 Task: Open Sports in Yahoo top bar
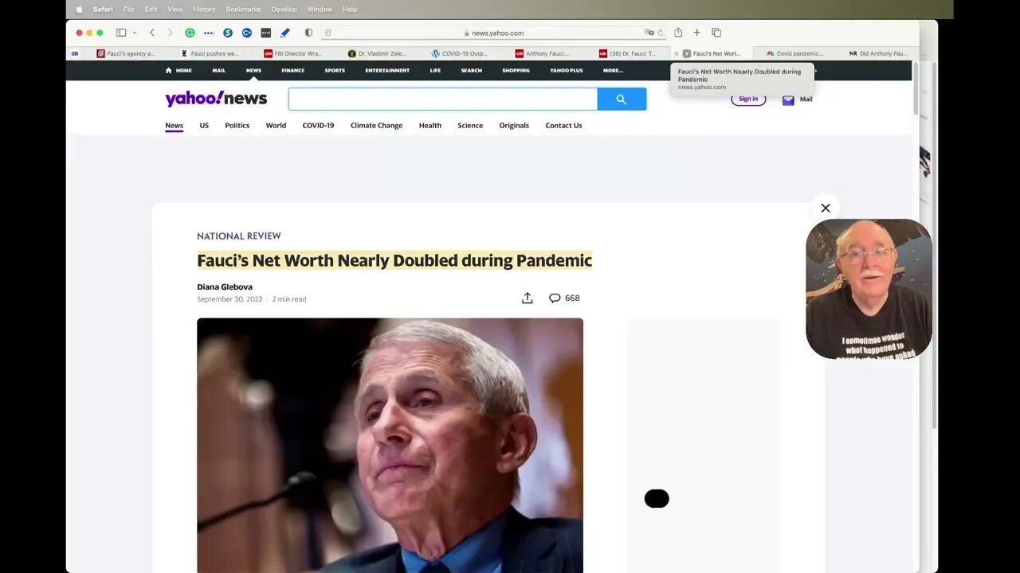pos(335,70)
